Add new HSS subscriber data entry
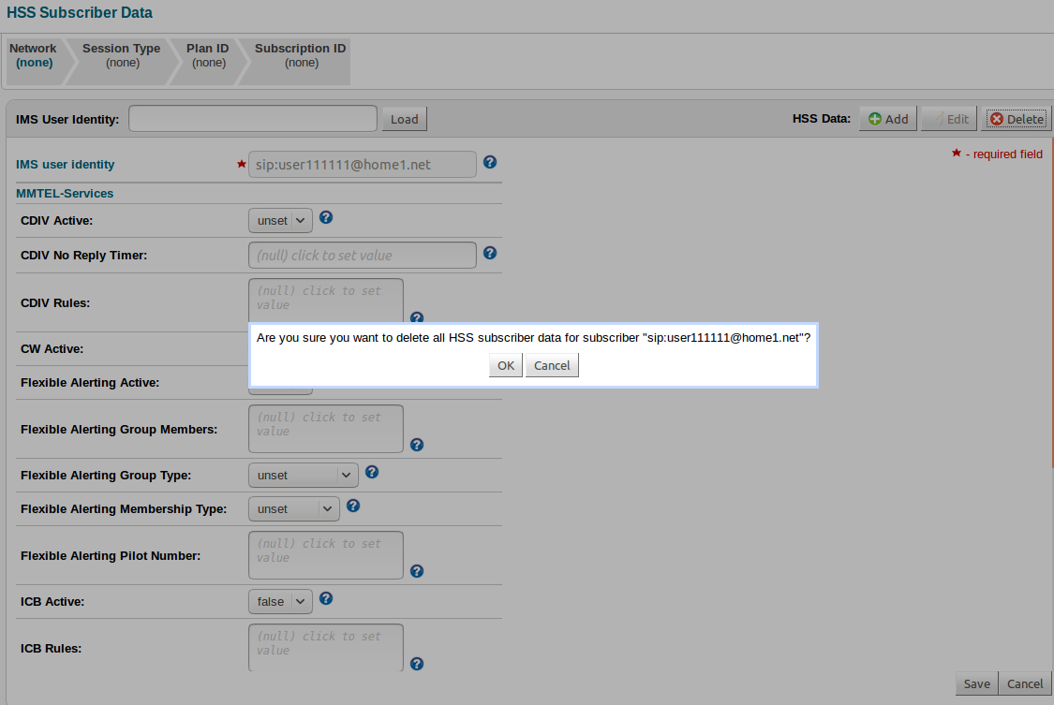The width and height of the screenshot is (1054, 705). click(886, 118)
